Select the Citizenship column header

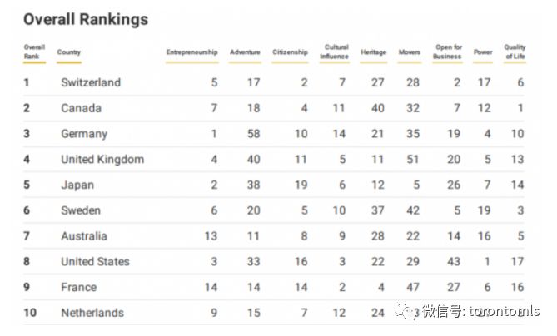[x=290, y=52]
